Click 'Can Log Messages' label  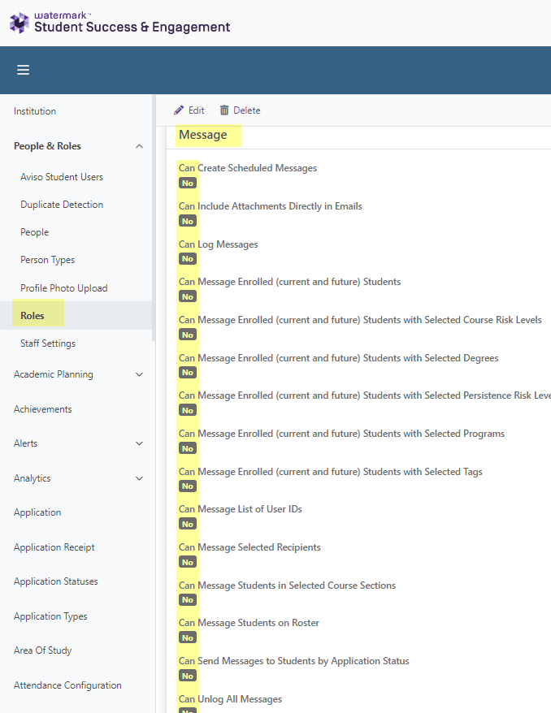click(219, 244)
